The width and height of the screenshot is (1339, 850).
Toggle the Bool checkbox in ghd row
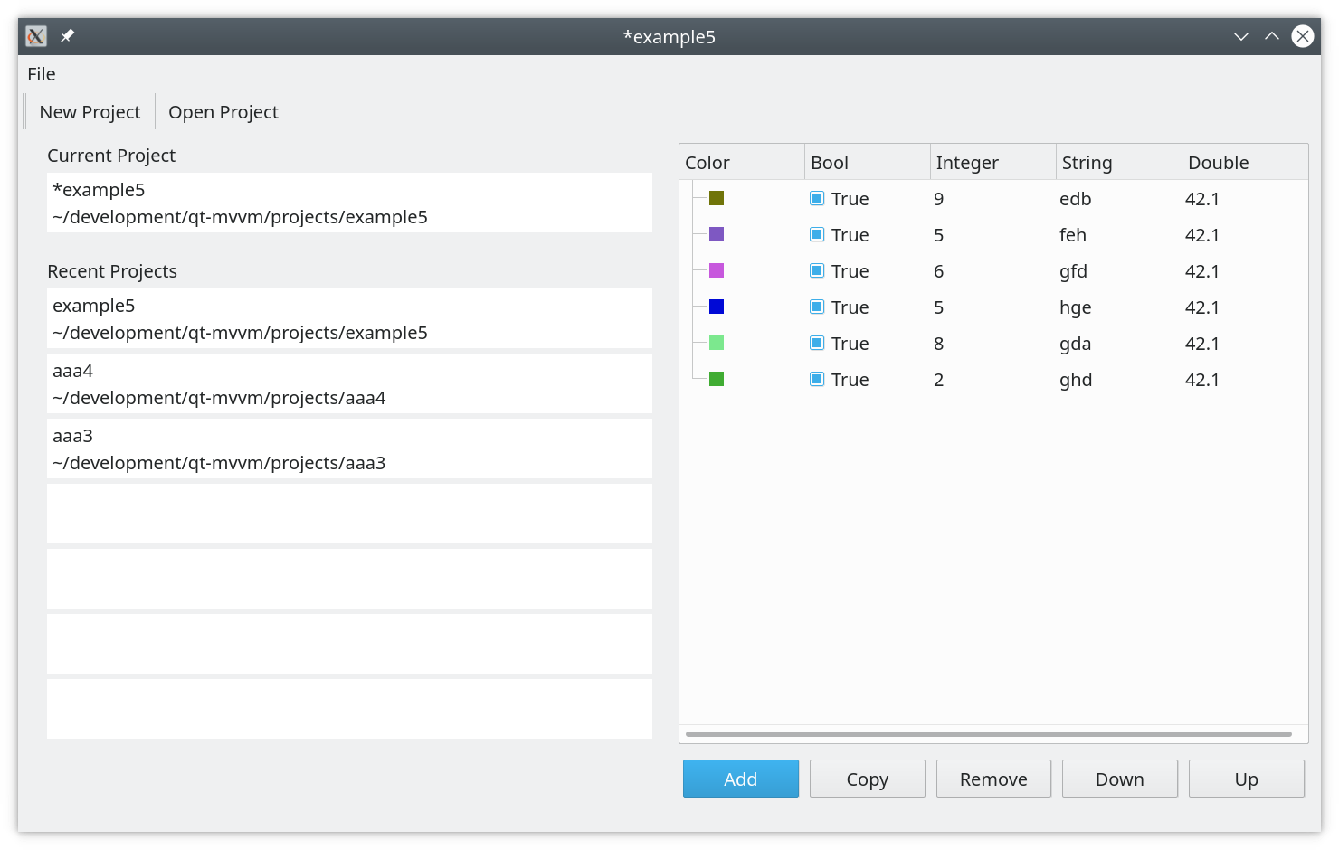(x=817, y=379)
